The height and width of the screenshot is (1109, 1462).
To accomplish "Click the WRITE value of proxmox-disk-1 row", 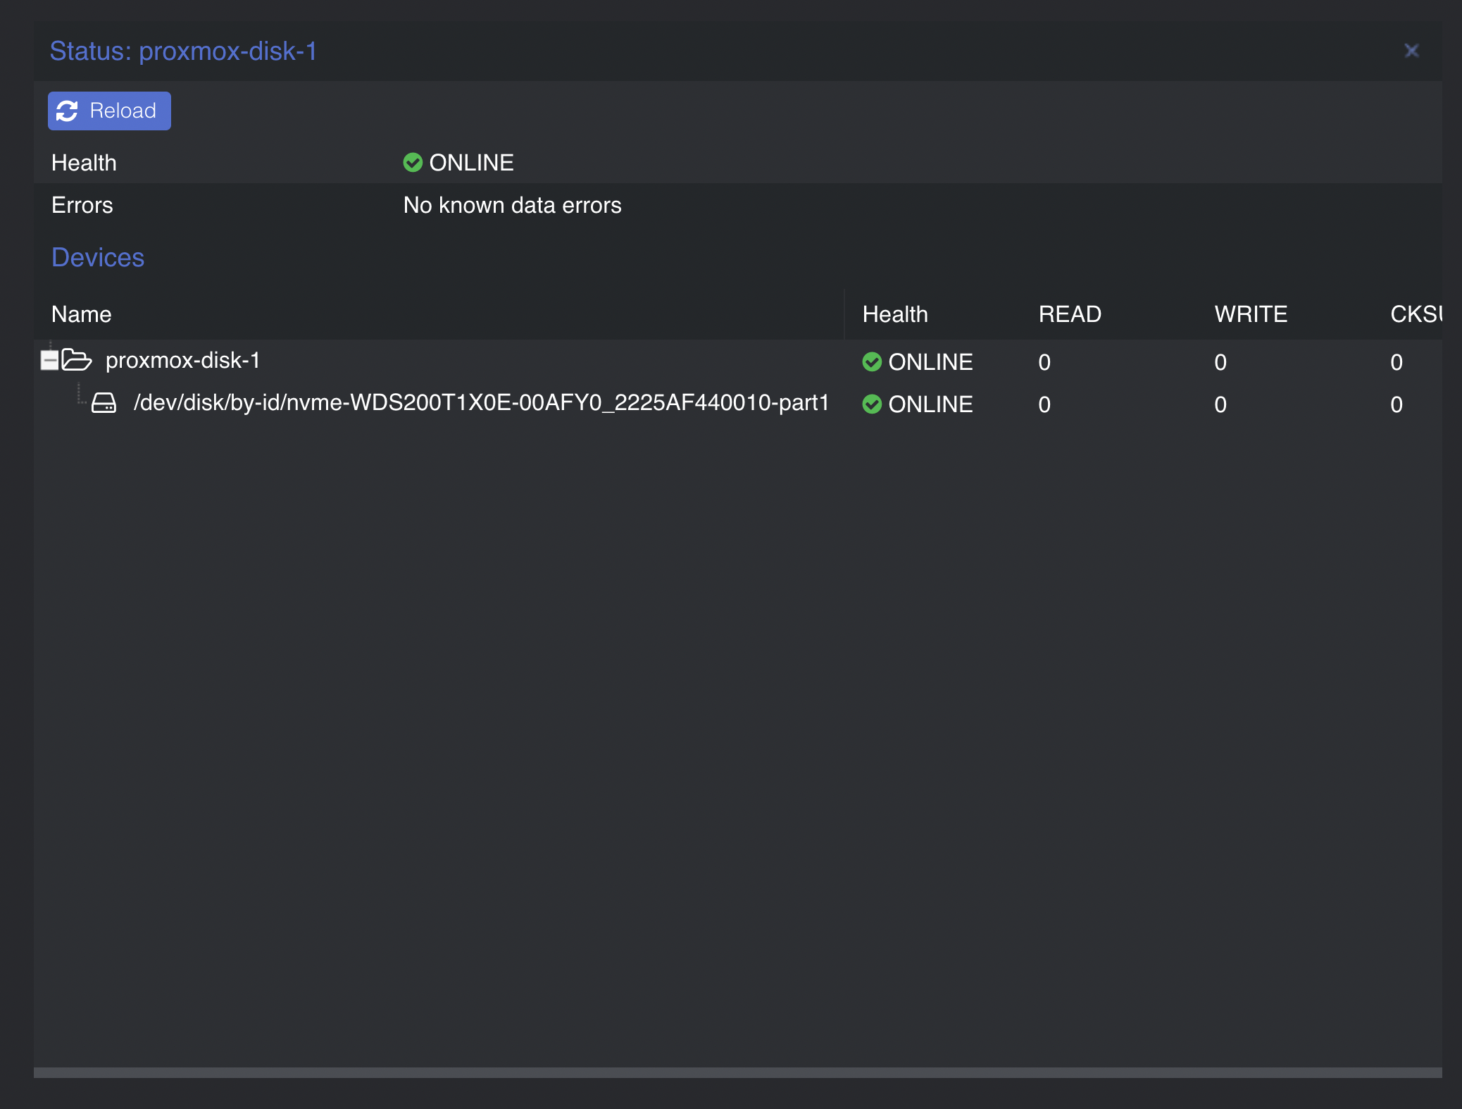I will point(1220,362).
